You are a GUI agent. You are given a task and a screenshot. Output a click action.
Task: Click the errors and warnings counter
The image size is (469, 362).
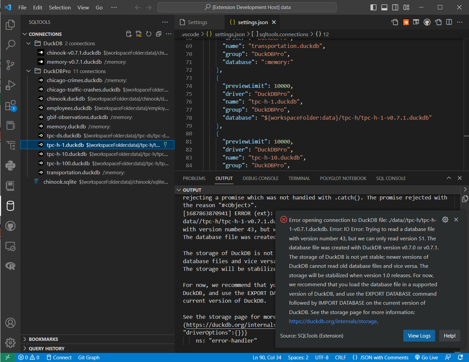29,357
